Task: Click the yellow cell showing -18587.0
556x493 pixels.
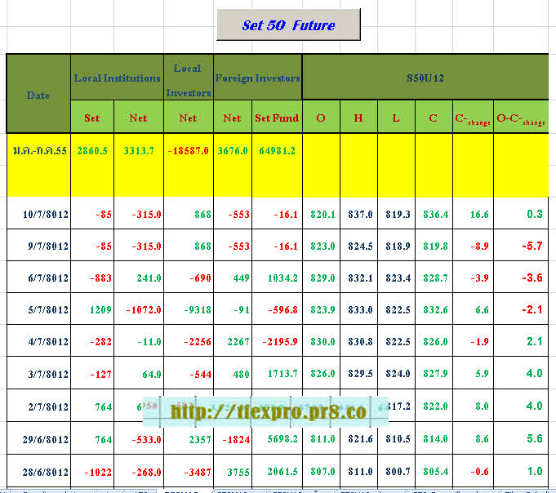Action: (188, 151)
